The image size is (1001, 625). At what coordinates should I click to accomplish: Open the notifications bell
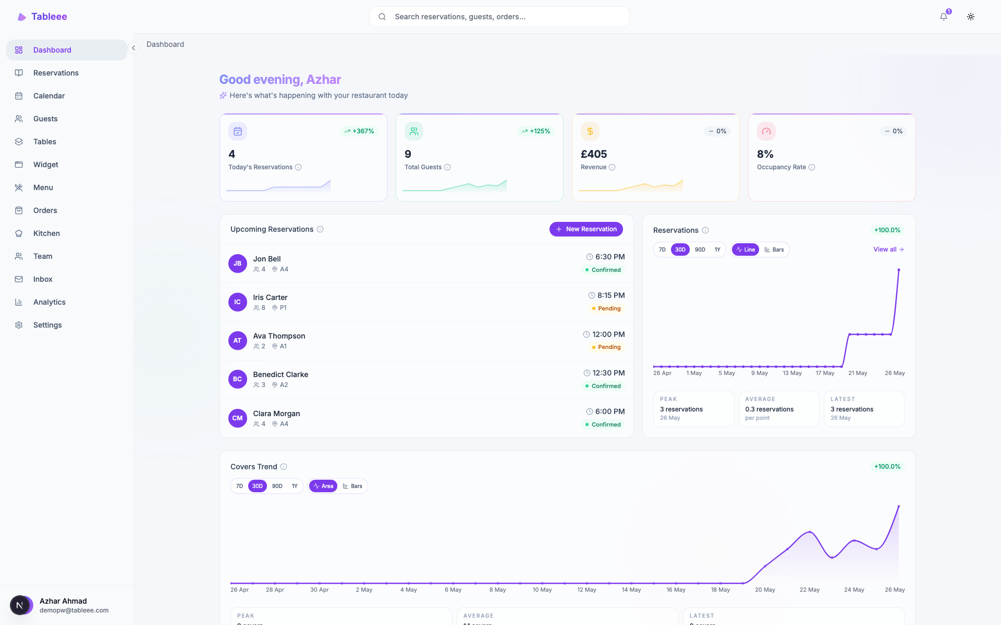[x=944, y=17]
